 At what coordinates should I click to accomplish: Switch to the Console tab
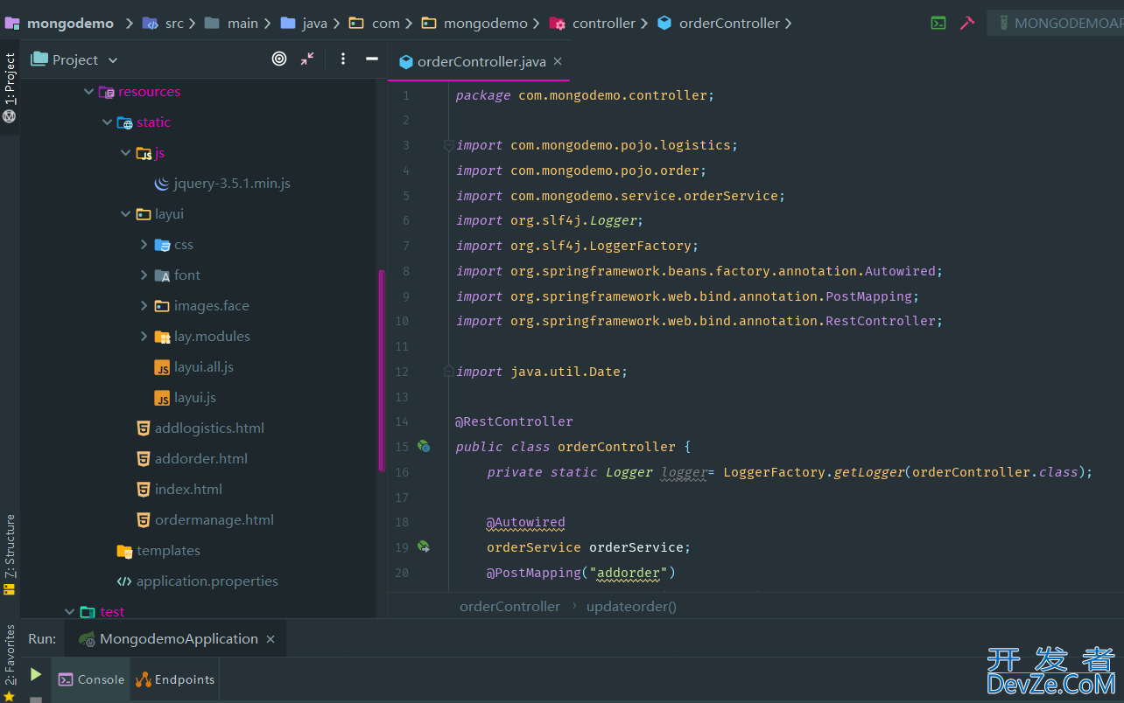[91, 679]
